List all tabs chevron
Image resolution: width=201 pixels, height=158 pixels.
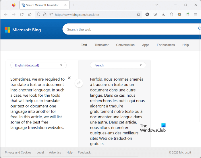pyautogui.click(x=157, y=5)
